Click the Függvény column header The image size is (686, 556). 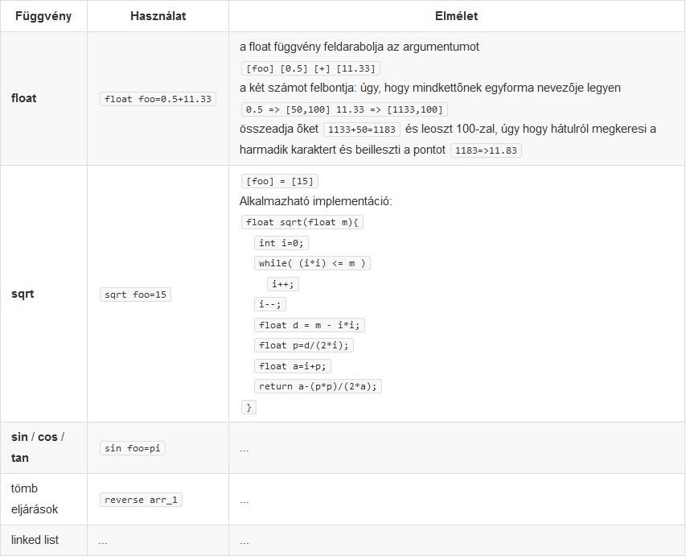point(43,16)
